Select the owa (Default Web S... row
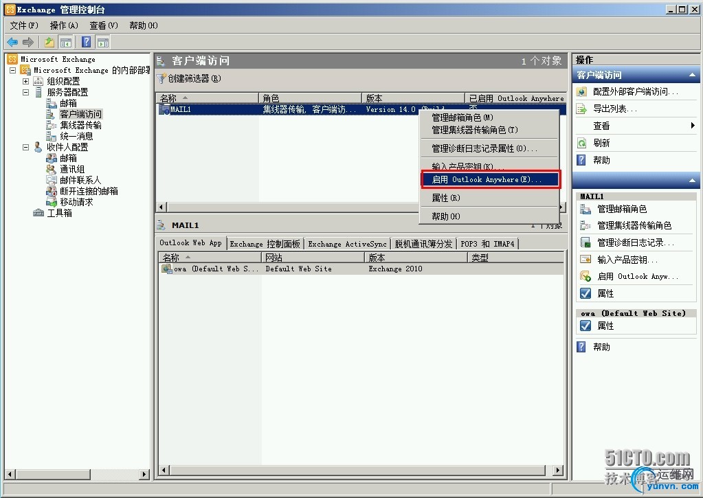Image resolution: width=703 pixels, height=498 pixels. (x=361, y=269)
